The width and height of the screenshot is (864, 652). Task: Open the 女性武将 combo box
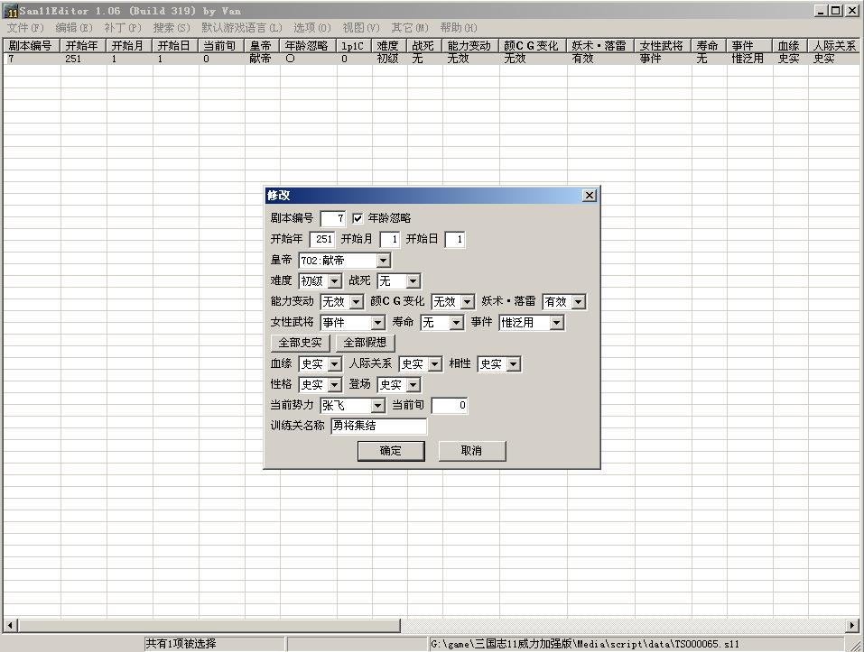click(x=377, y=323)
